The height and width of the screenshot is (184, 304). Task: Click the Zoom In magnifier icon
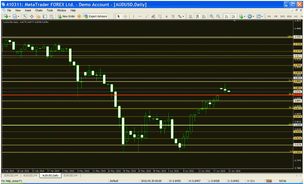pos(212,17)
